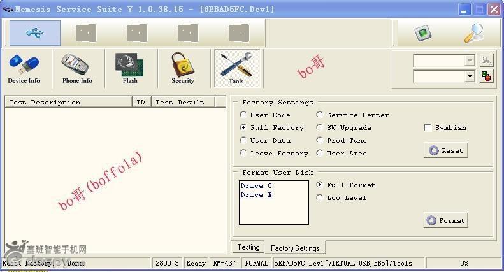The height and width of the screenshot is (272, 504).
Task: Click the Format button
Action: (x=446, y=220)
